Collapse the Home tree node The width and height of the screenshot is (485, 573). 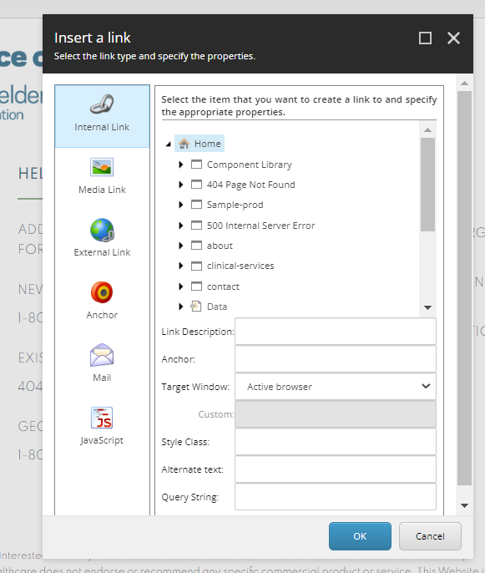[x=168, y=145]
